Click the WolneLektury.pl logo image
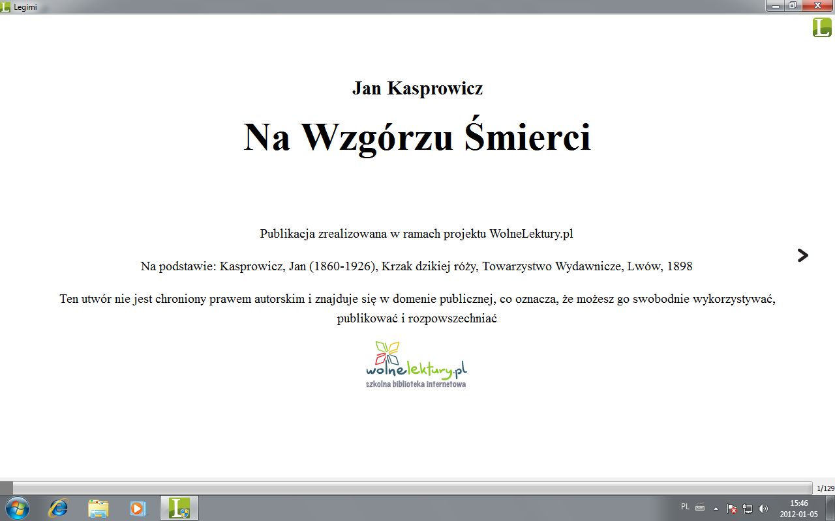Viewport: 835px width, 521px height. 416,364
